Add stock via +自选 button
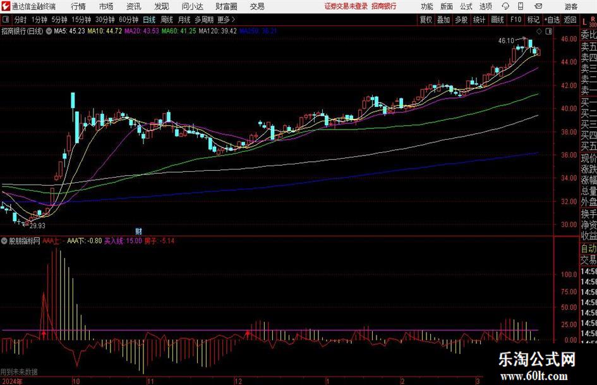The image size is (597, 385). click(x=552, y=20)
